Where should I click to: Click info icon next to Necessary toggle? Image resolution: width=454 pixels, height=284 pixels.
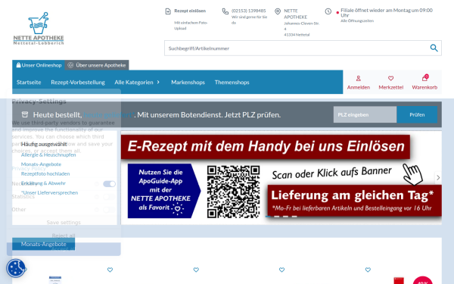pos(97,184)
